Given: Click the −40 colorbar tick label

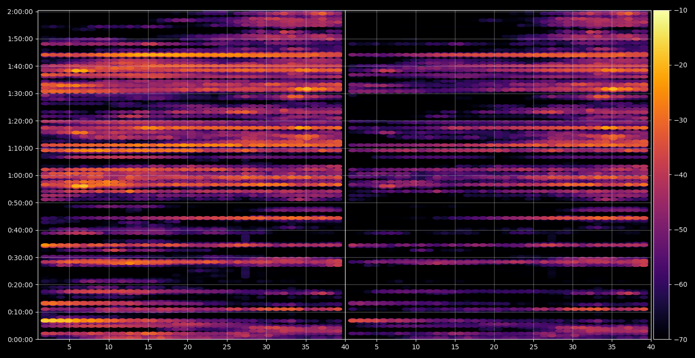Looking at the screenshot, I should (680, 175).
